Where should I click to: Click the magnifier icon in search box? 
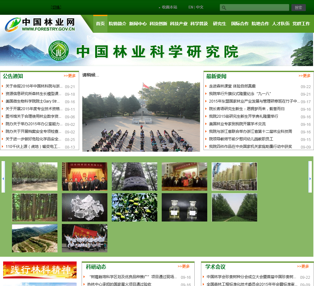tap(224, 8)
